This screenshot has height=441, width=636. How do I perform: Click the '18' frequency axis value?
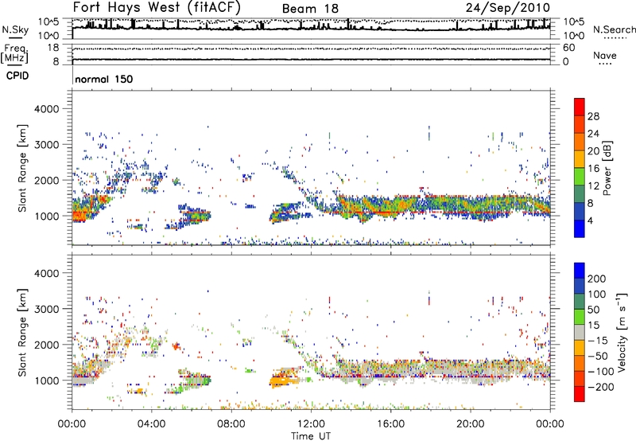coord(53,48)
